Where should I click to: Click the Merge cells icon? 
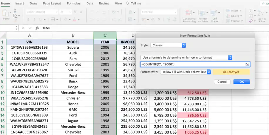[x=130, y=20]
